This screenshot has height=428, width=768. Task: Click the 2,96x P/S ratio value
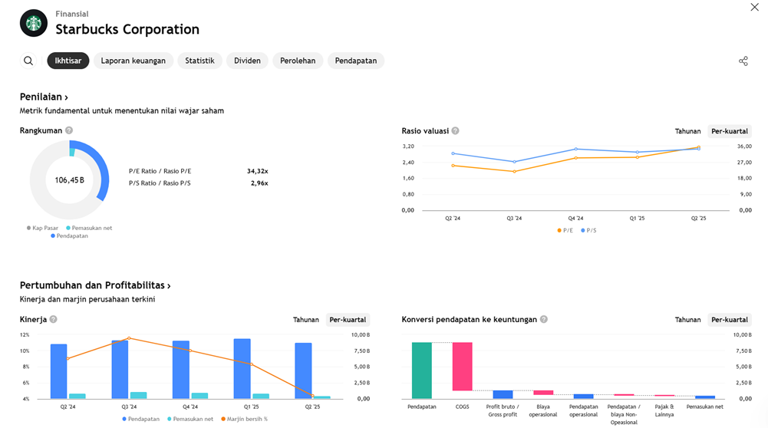(259, 183)
